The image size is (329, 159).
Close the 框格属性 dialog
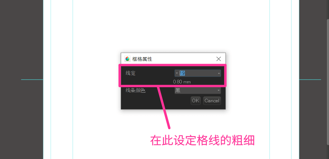pyautogui.click(x=219, y=59)
